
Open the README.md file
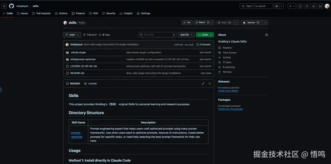77,73
